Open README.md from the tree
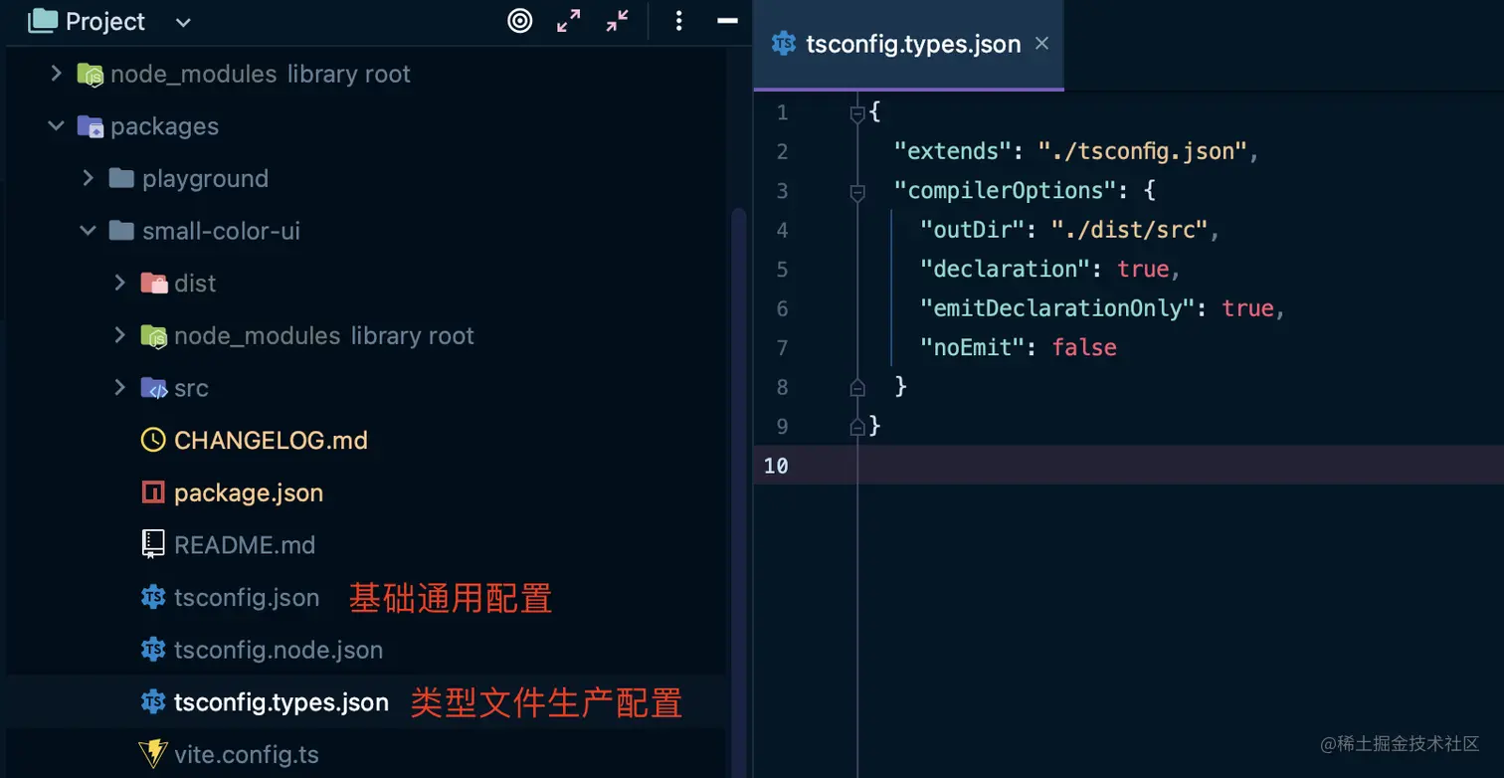1504x778 pixels. point(245,545)
